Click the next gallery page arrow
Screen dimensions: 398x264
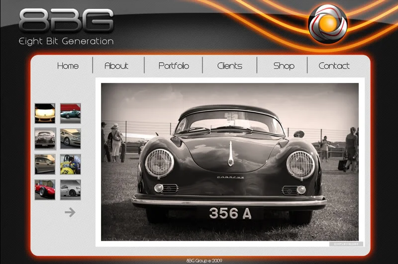(70, 212)
